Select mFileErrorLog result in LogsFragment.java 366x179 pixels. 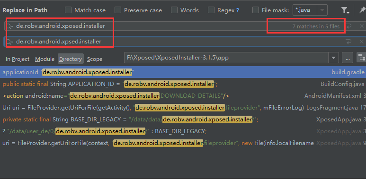(183, 108)
